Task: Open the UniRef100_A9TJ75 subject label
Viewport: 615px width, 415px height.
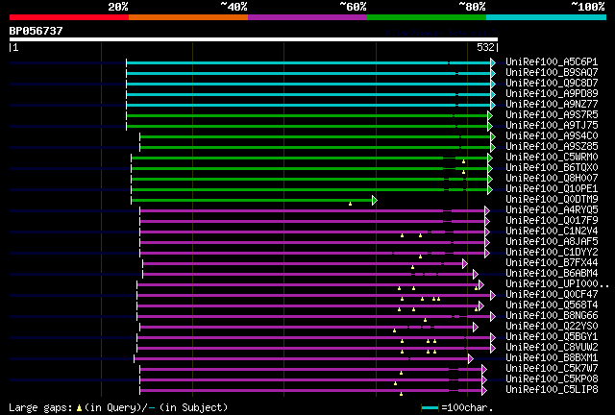Action: click(552, 126)
